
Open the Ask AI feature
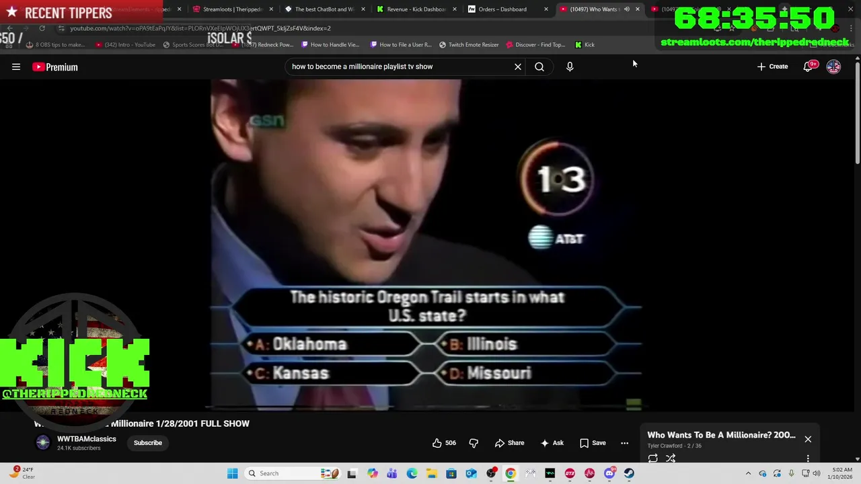tap(552, 443)
